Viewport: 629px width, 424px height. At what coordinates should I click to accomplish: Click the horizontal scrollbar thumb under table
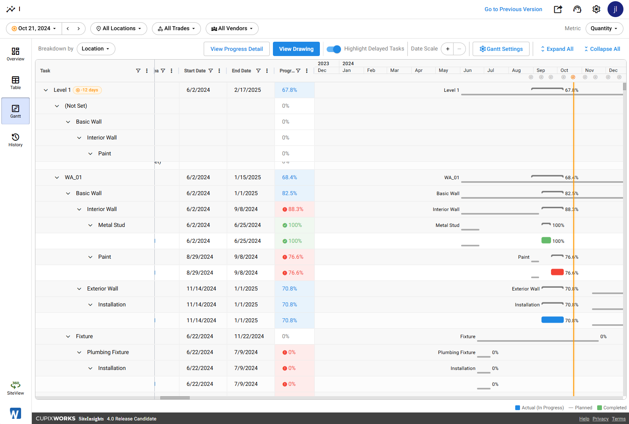[175, 398]
